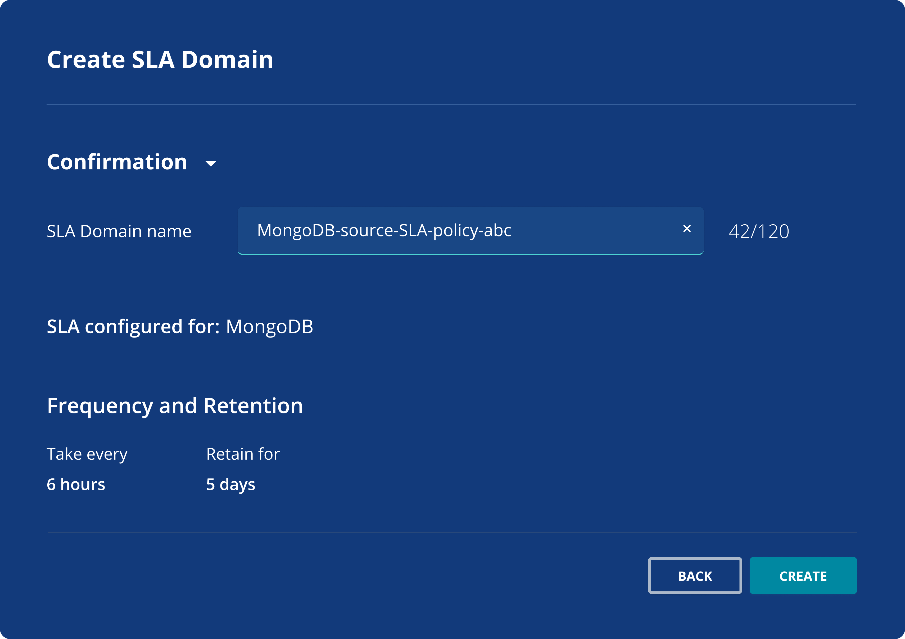Submit with the CREATE button
The height and width of the screenshot is (639, 905).
tap(803, 576)
